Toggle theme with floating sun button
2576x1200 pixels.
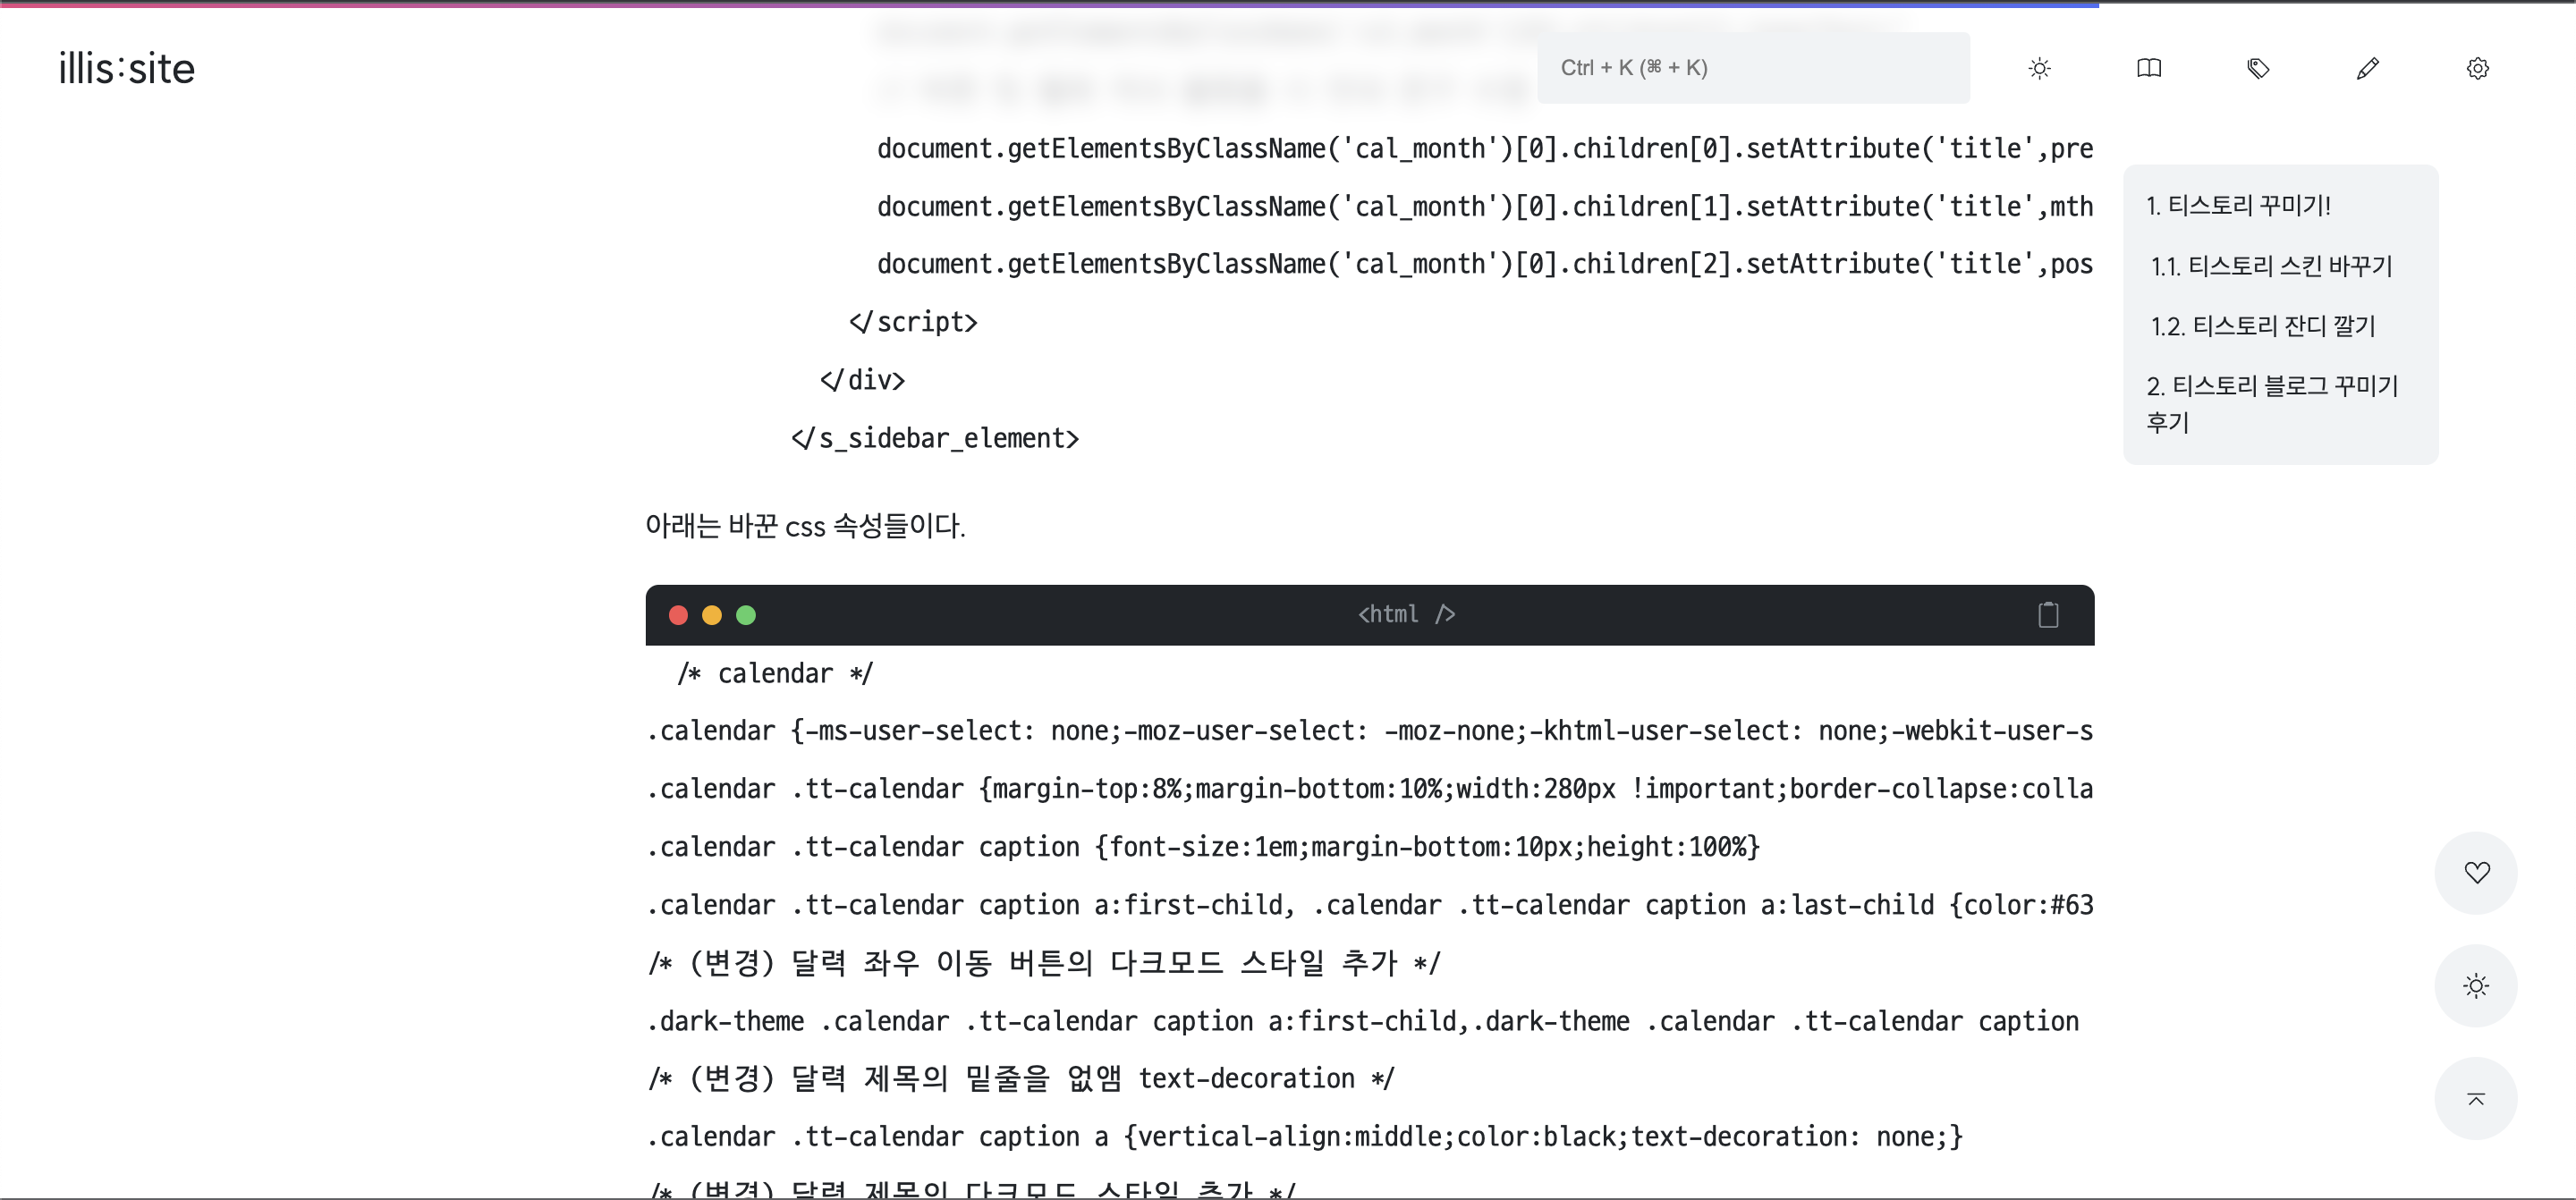click(2476, 986)
